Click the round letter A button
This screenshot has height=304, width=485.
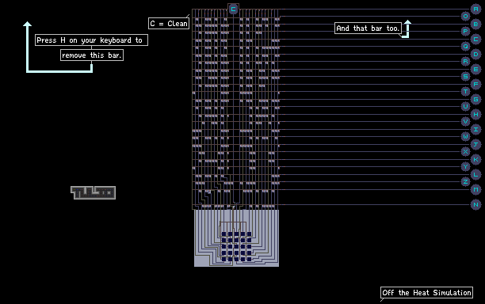pyautogui.click(x=475, y=9)
